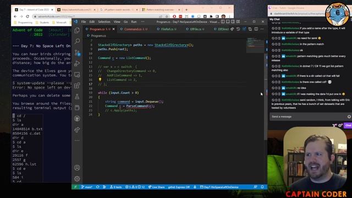Open the View menu
The width and height of the screenshot is (352, 198).
tap(117, 22)
